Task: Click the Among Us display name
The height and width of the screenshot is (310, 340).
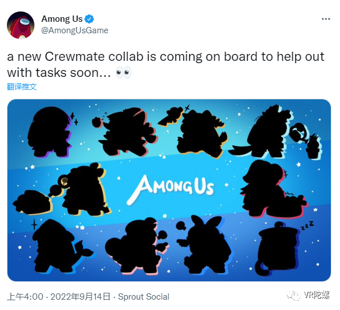Action: tap(62, 19)
